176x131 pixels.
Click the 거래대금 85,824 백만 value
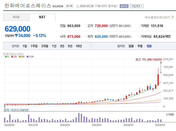click(162, 36)
